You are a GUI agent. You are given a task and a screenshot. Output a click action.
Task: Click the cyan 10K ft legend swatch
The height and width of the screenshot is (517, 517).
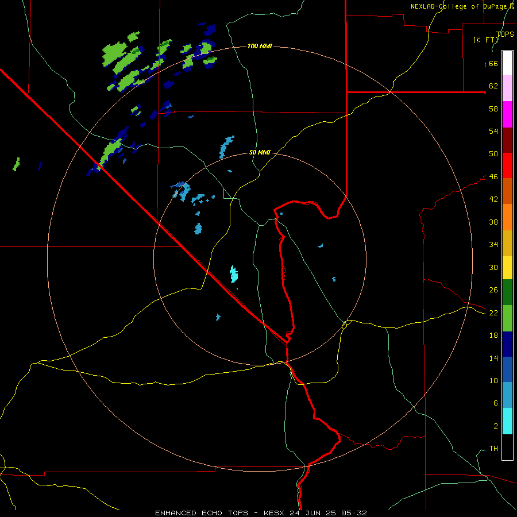[x=507, y=421]
